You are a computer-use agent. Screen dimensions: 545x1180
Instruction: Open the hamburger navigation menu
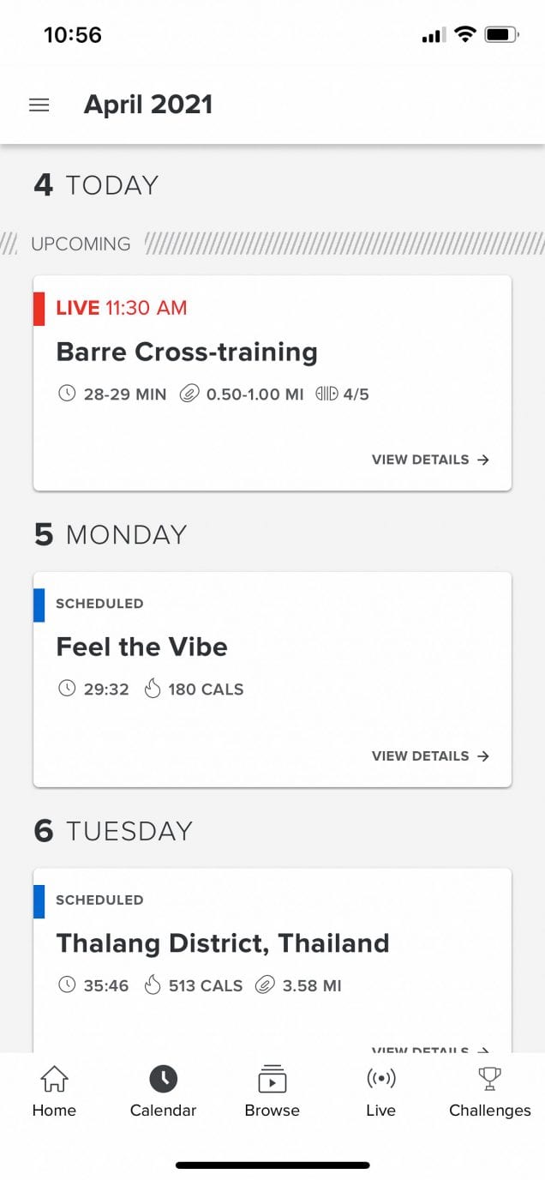39,104
